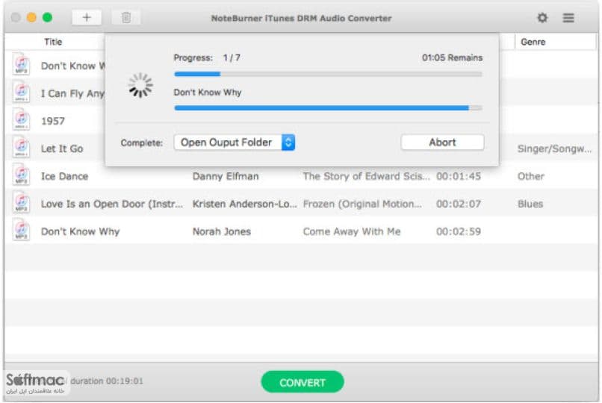
Task: Select the Ice Dance title
Action: pos(64,176)
